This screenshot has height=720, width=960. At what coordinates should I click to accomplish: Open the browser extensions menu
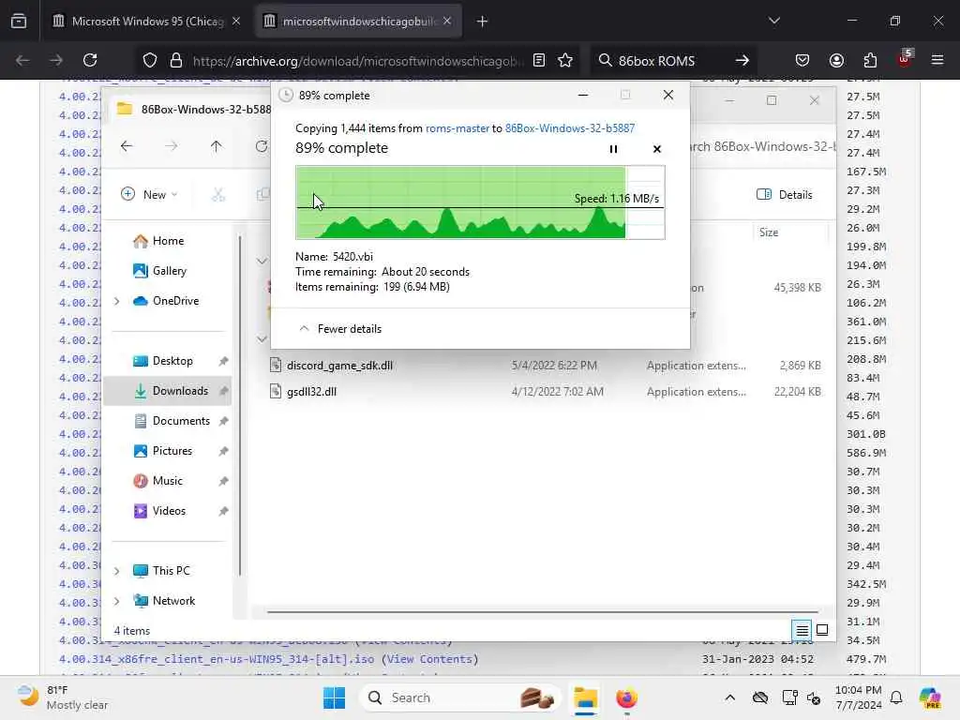(x=870, y=60)
